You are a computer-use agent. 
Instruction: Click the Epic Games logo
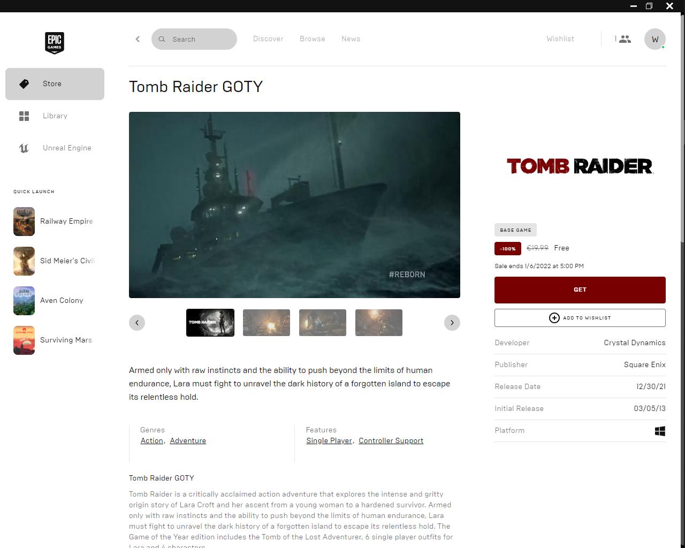[55, 43]
